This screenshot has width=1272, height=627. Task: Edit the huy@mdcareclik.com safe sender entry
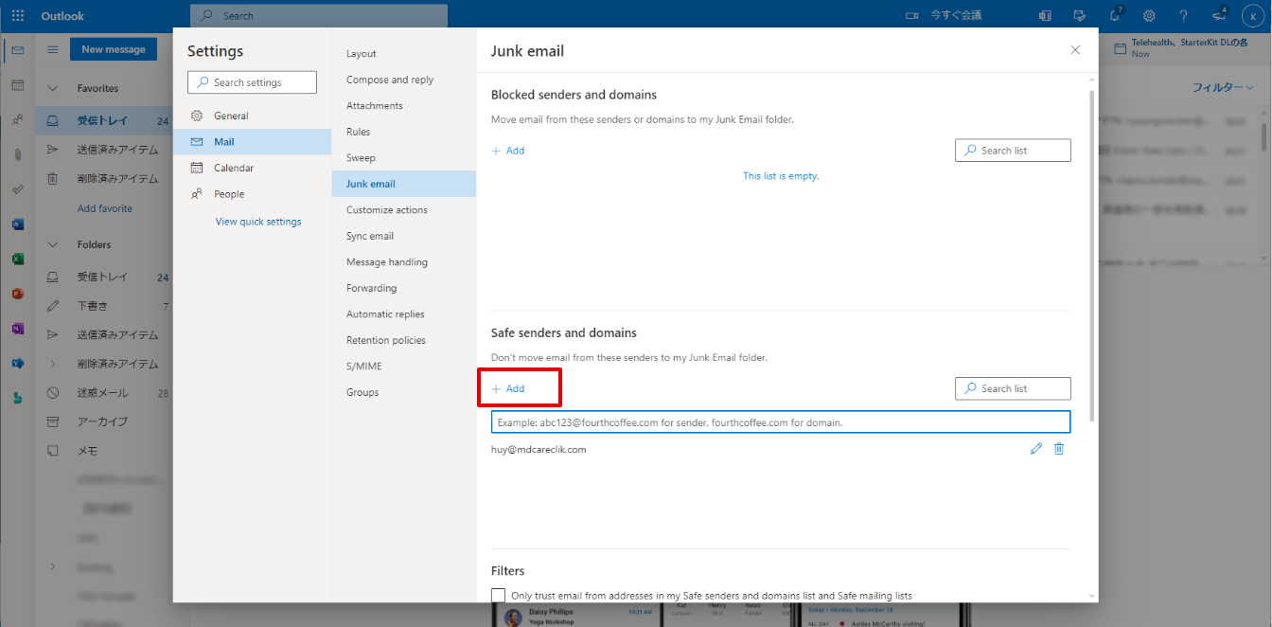click(x=1036, y=449)
